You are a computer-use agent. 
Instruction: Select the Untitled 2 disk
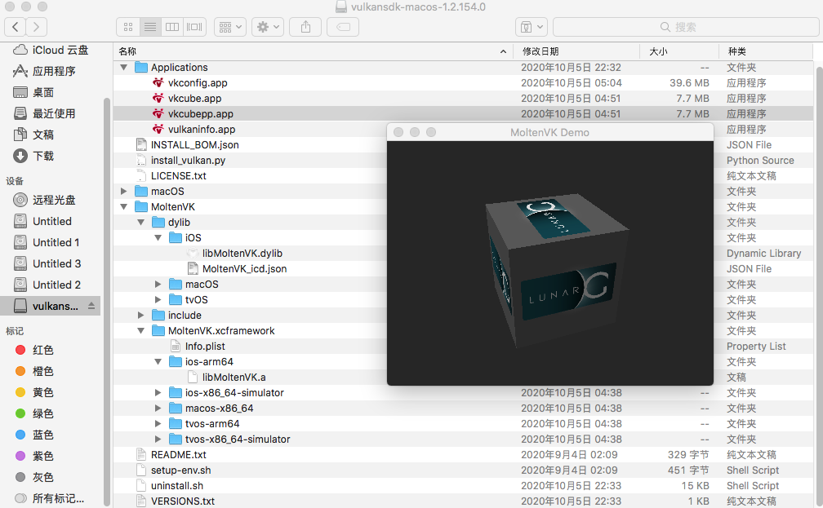pos(47,285)
